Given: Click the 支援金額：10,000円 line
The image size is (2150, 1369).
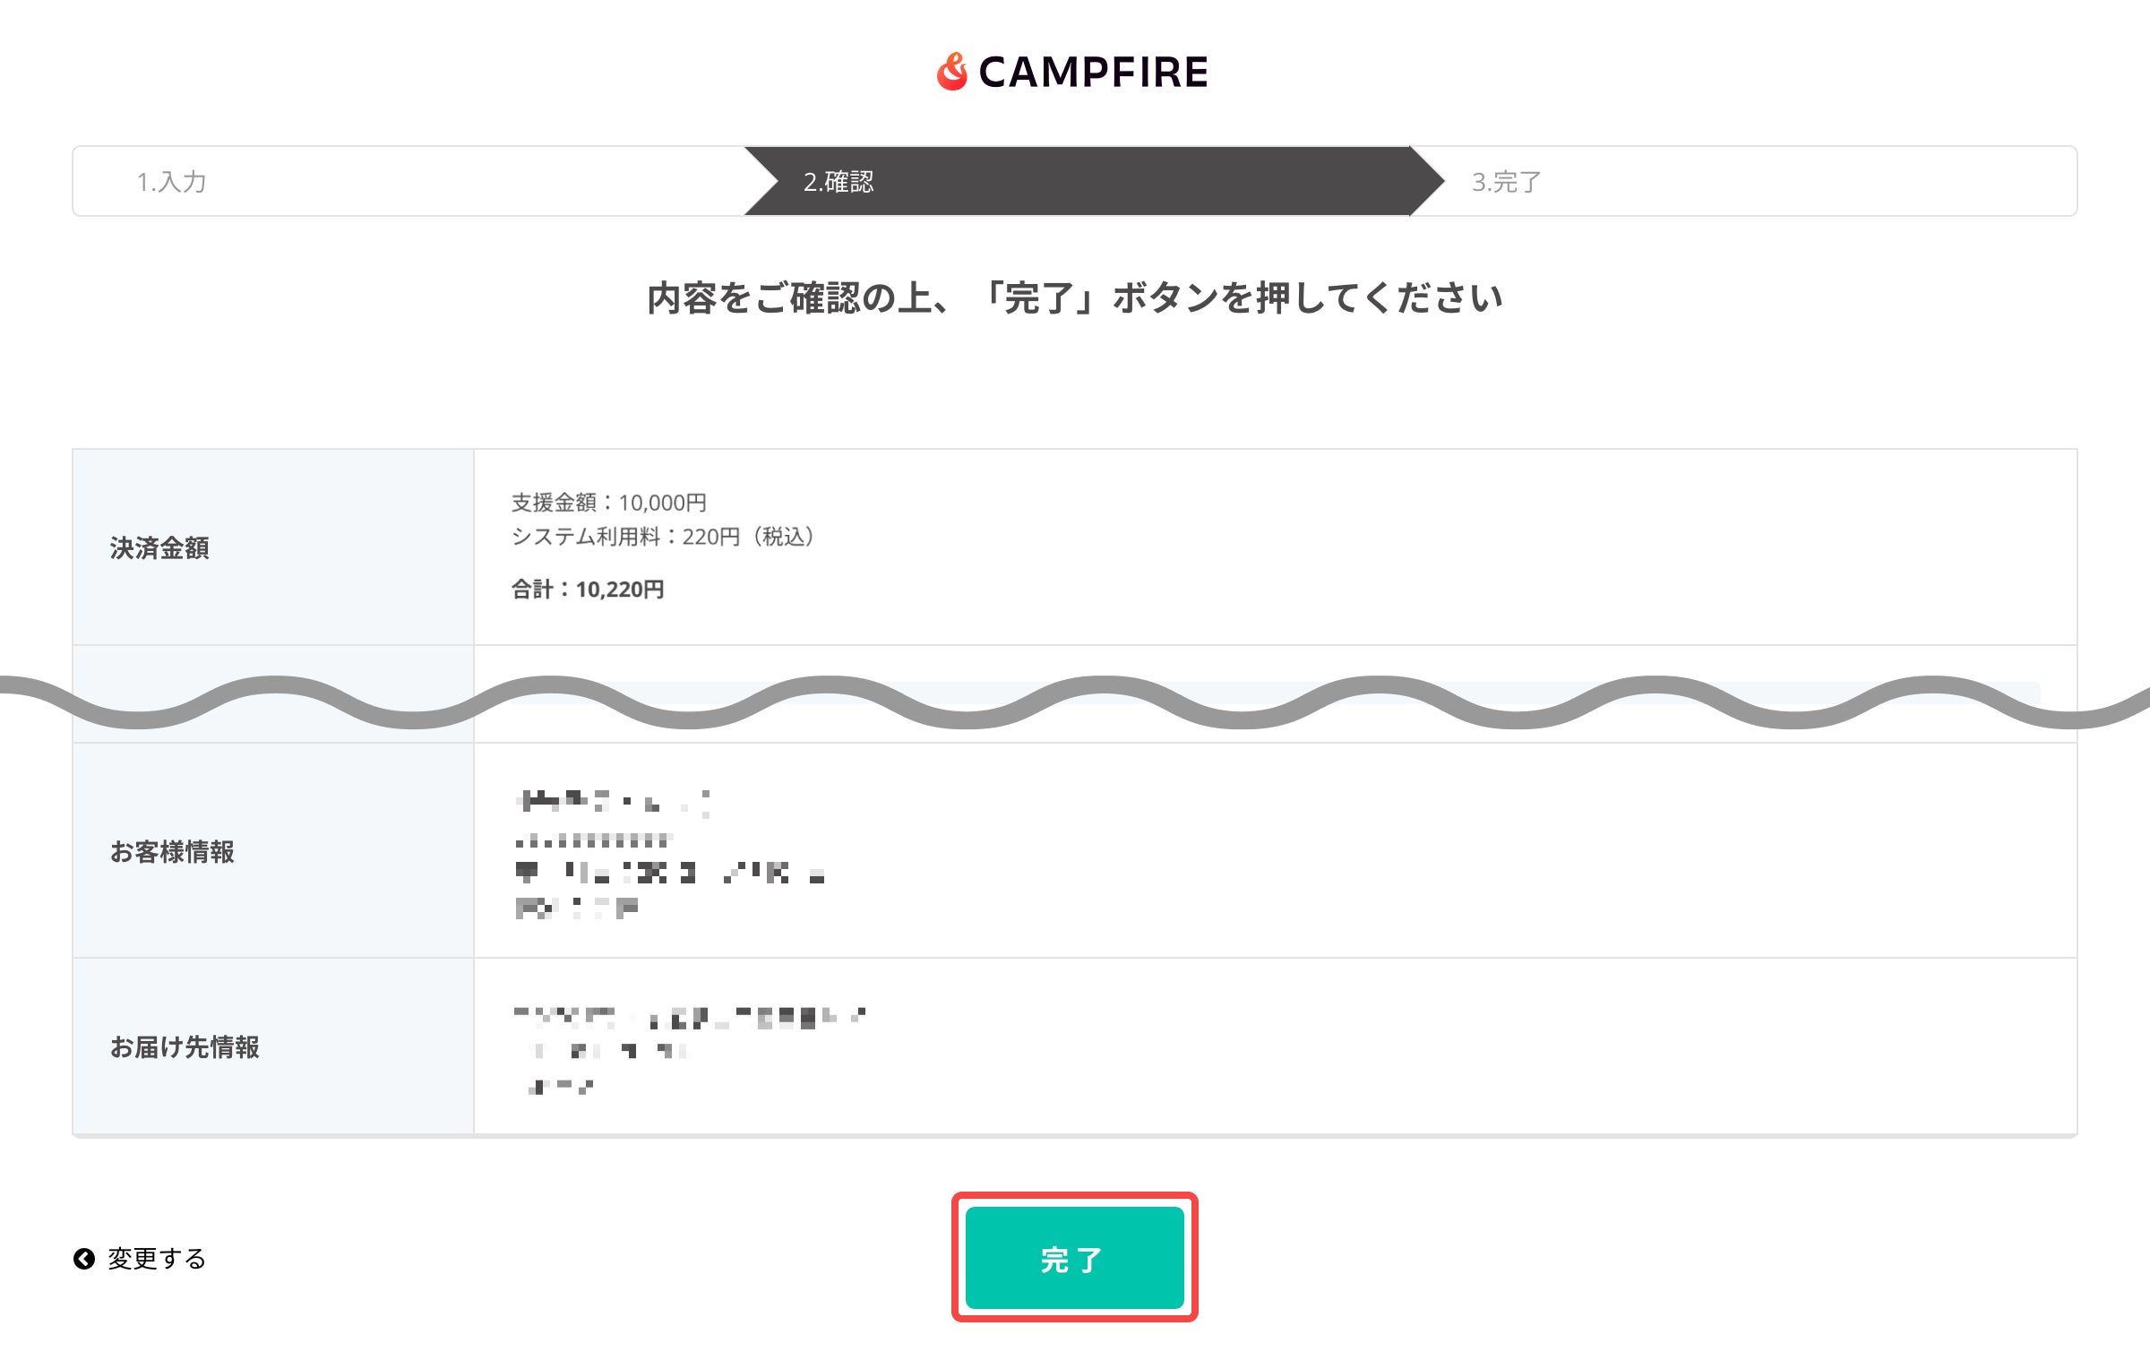Looking at the screenshot, I should [608, 503].
